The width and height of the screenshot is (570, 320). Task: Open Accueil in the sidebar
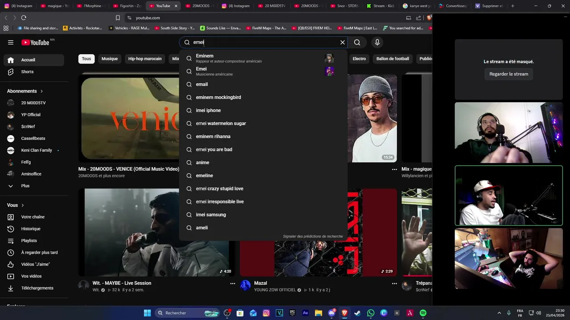click(x=34, y=60)
